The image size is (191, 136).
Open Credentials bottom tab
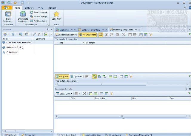coord(28,135)
